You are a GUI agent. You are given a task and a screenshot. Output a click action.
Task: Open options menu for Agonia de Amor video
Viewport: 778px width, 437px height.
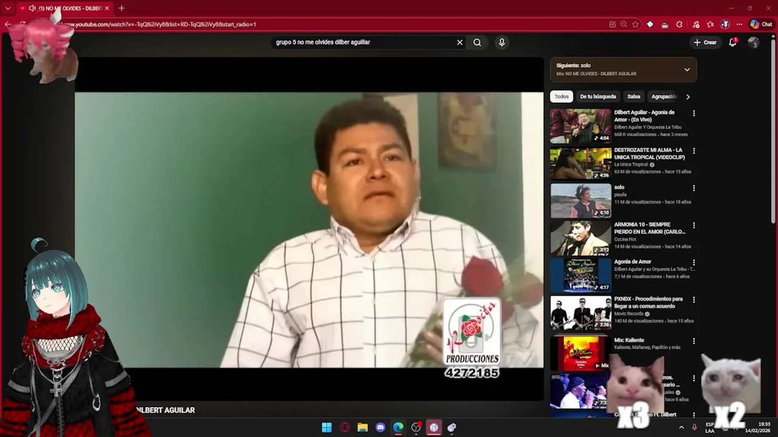[694, 263]
